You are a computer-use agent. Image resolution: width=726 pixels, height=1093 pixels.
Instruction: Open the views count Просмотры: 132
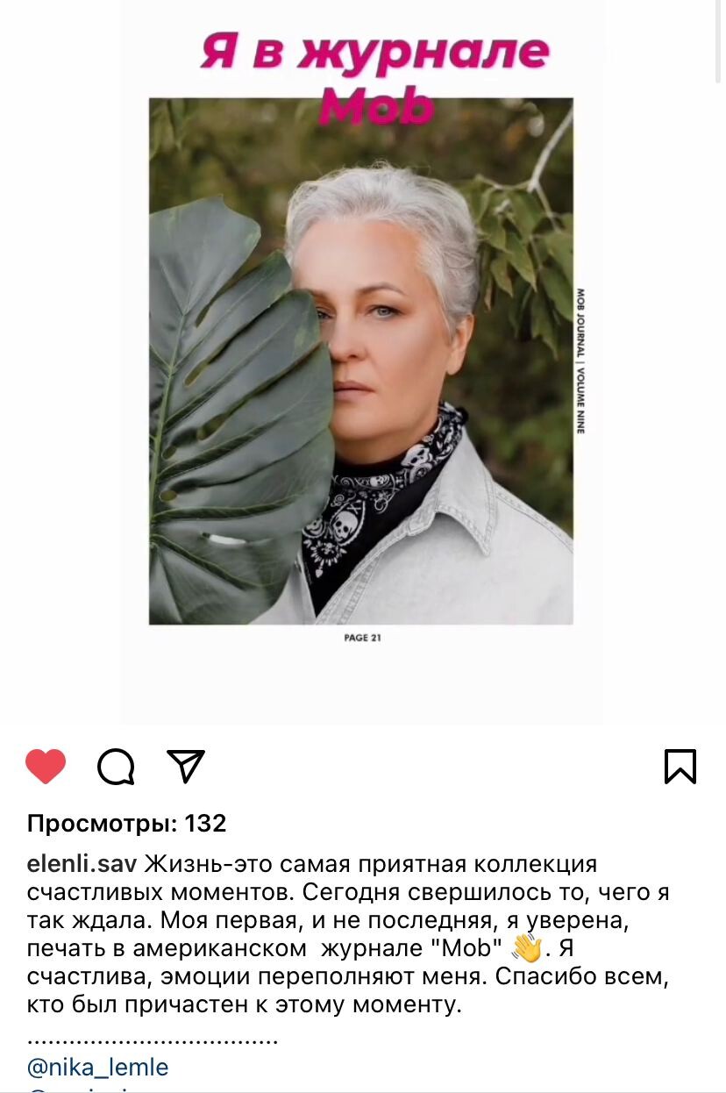pos(127,824)
